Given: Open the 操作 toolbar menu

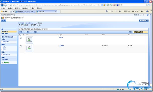Looking at the screenshot, I should pos(29,32).
